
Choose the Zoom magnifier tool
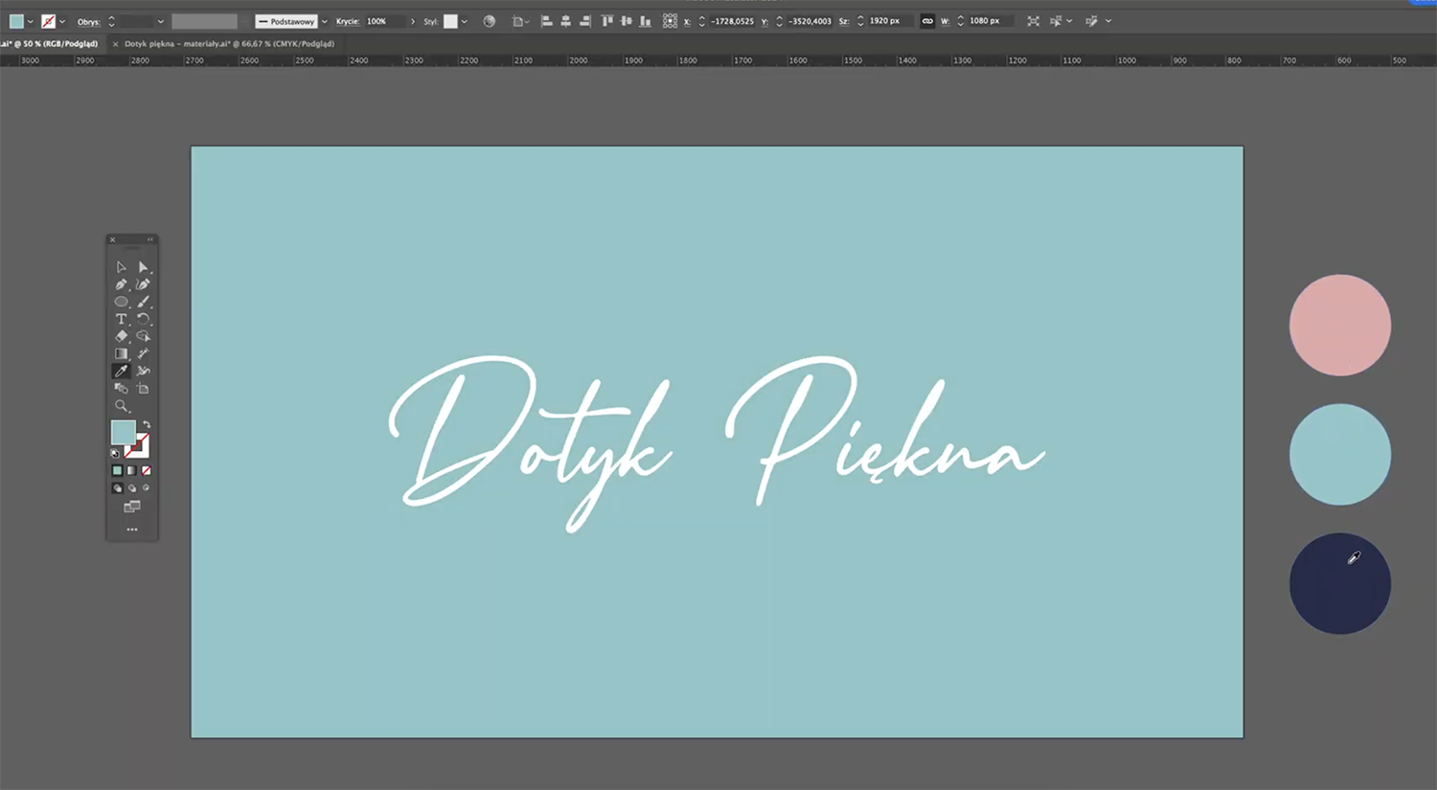pyautogui.click(x=121, y=406)
